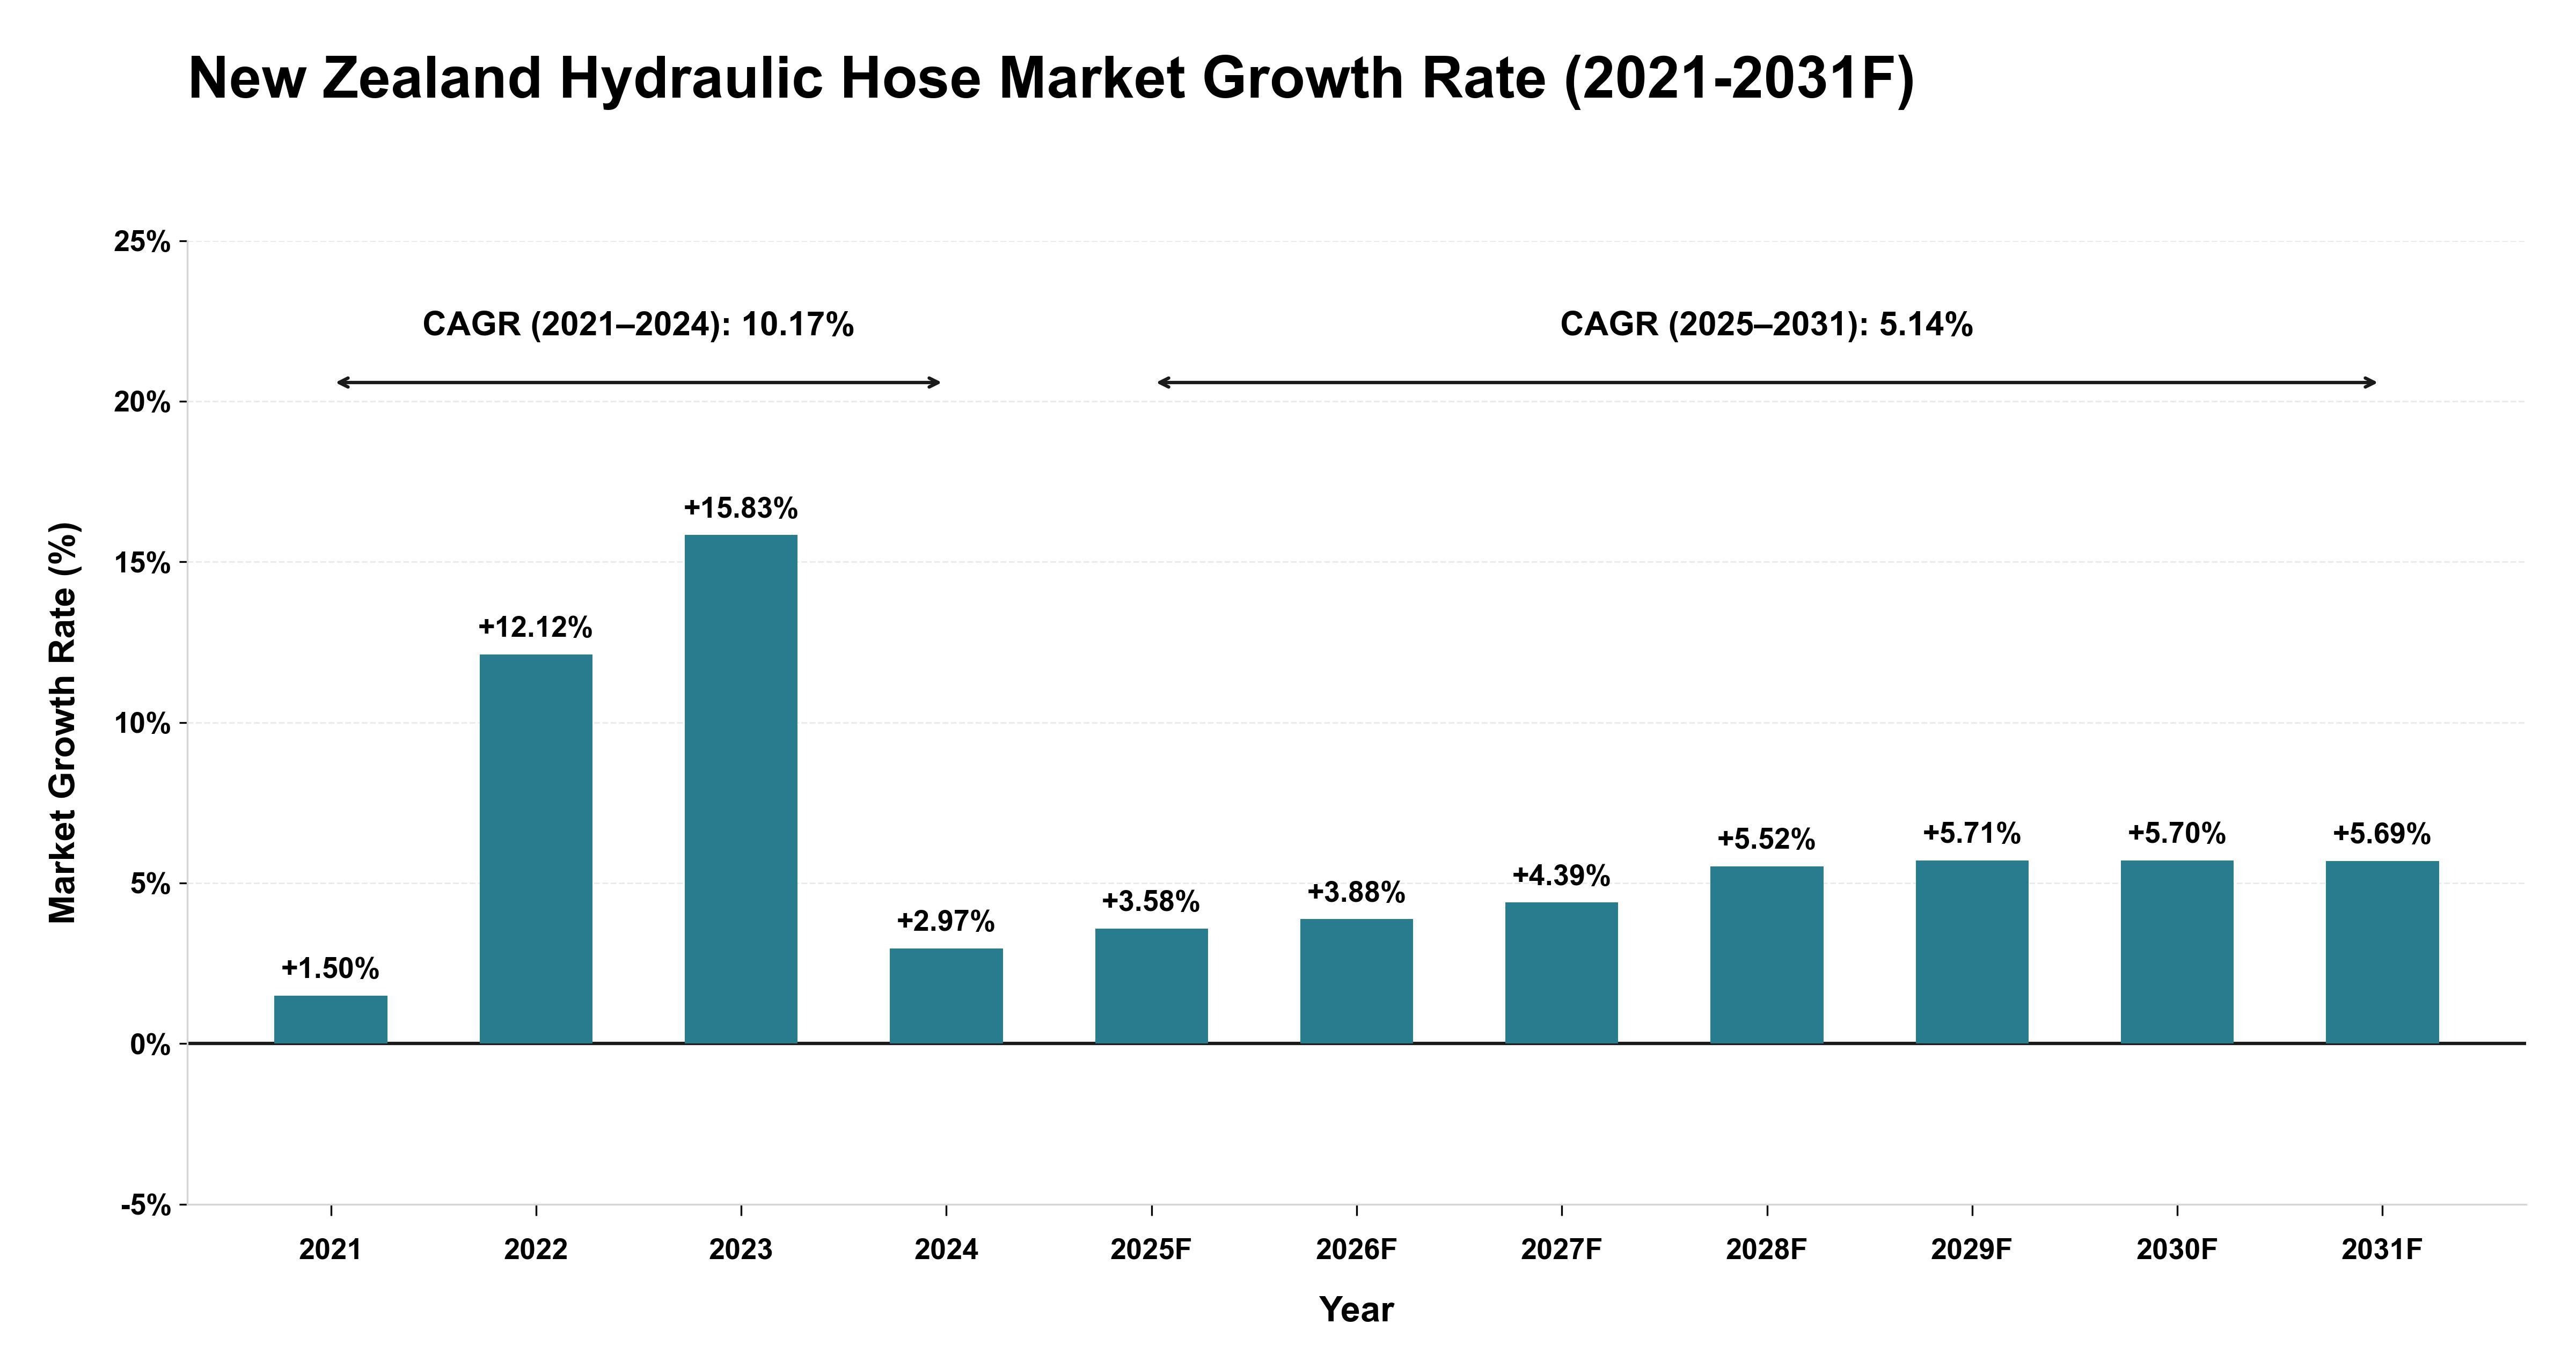This screenshot has width=2576, height=1368.
Task: Click the +3.58% data label
Action: pos(1151,901)
